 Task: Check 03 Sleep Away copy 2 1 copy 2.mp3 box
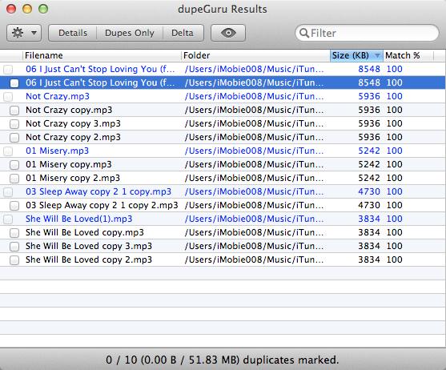click(14, 206)
